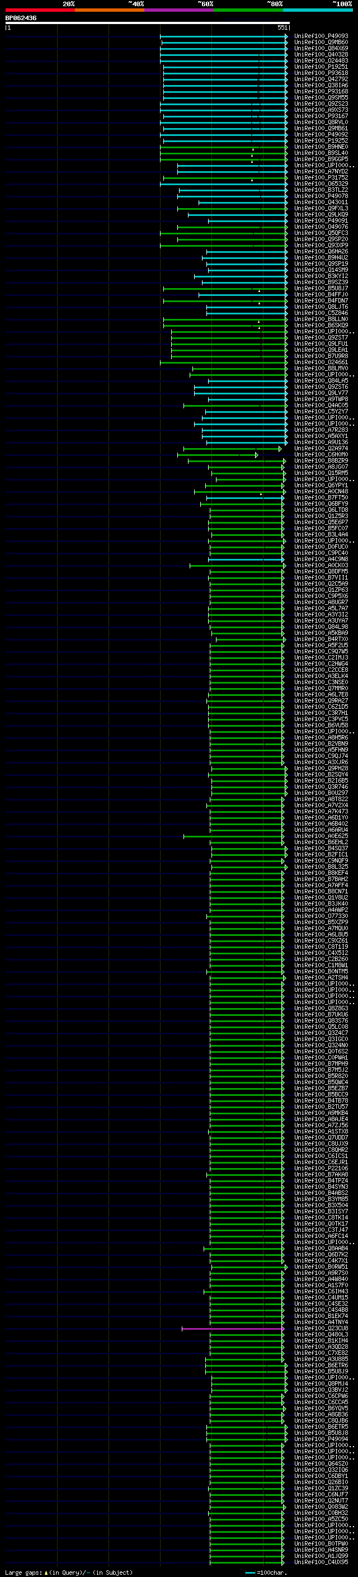Screen dimensions: 358x1577
Task: Click the short green bar for C6H0M0
Action: coord(218,455)
